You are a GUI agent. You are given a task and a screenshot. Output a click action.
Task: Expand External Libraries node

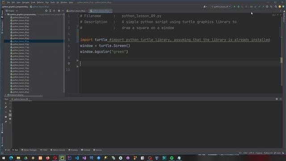pyautogui.click(x=5, y=95)
